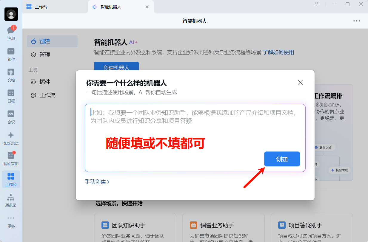Open the 项目答疑助手 scenario card
Image resolution: width=368 pixels, height=242 pixels.
tap(312, 227)
